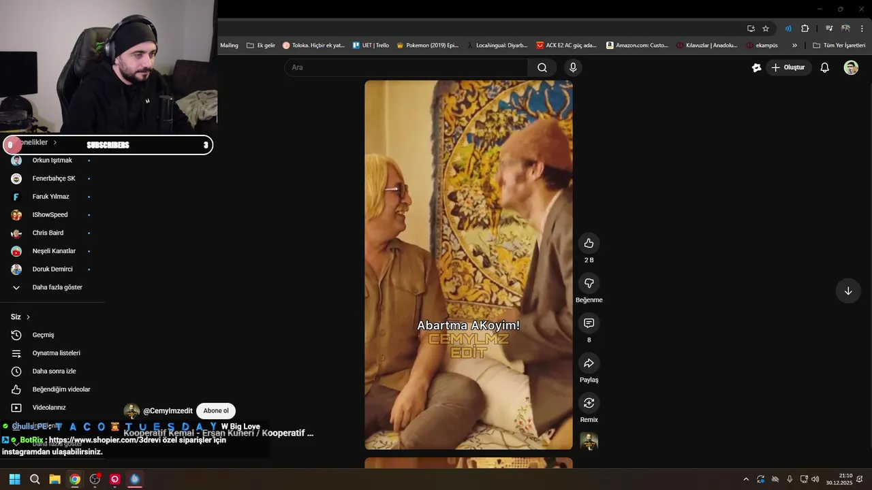Open the Amazon.com bookmark
This screenshot has height=490, width=872.
coord(637,46)
